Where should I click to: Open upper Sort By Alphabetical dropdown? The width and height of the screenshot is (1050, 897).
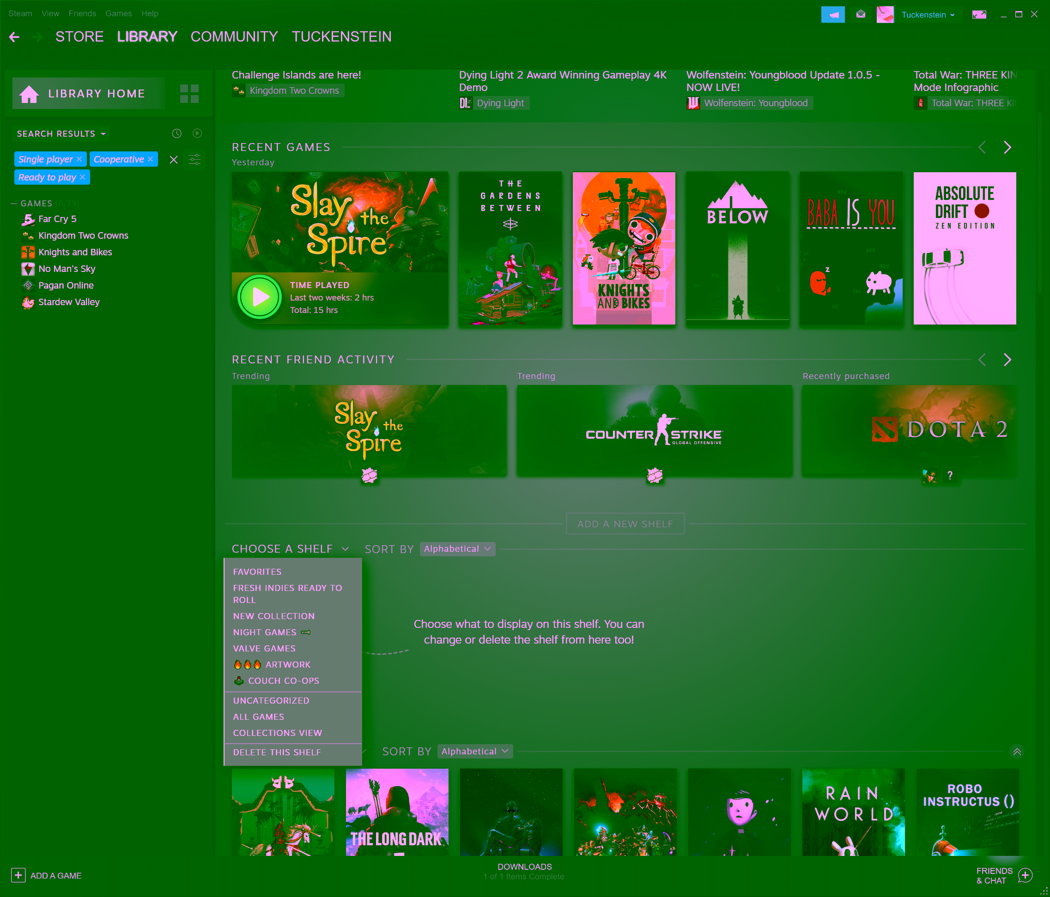pyautogui.click(x=458, y=549)
